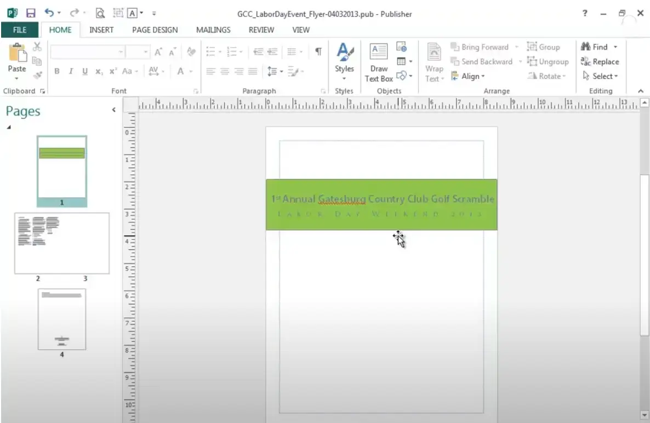The image size is (650, 423).
Task: Toggle show paragraph marks (¶) button
Action: [x=318, y=52]
